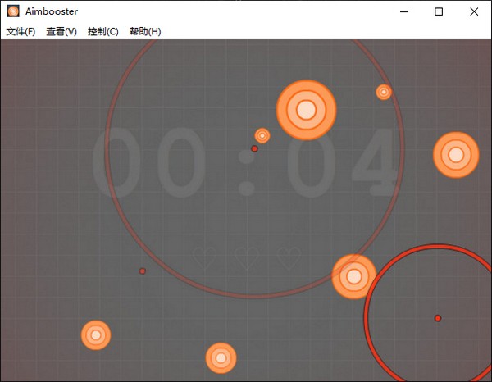Click the 00:04 countdown timer display
The image size is (492, 382).
tap(246, 164)
